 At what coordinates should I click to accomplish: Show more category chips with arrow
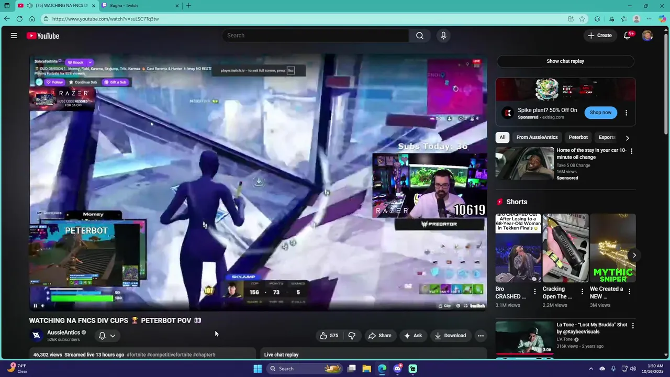(x=627, y=138)
